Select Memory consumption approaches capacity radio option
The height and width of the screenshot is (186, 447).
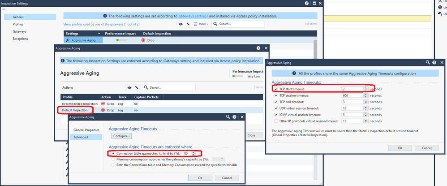[113, 159]
